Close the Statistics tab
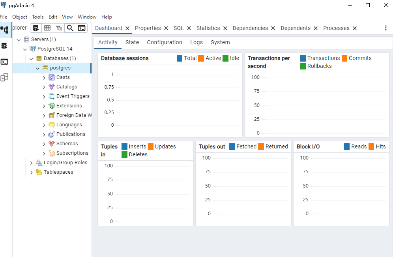This screenshot has height=257, width=393. coord(225,28)
